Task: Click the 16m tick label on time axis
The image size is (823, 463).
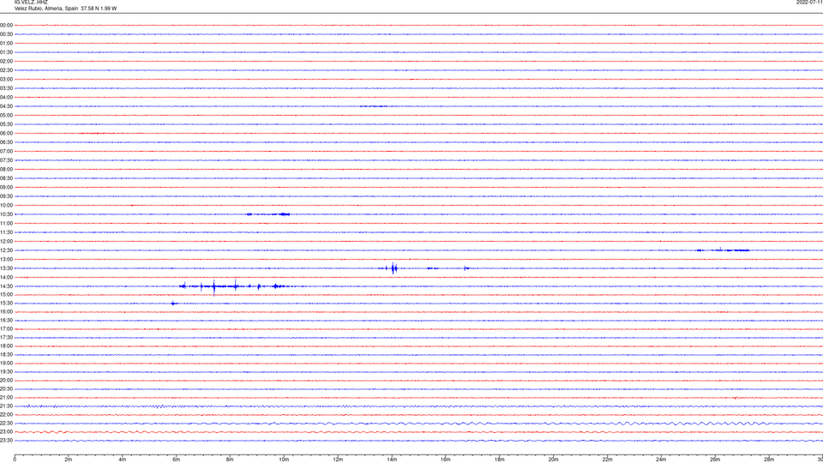Action: tap(446, 460)
